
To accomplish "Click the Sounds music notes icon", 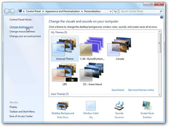I will [119, 106].
